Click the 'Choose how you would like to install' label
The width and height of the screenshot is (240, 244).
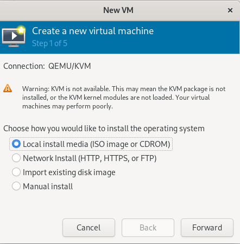pyautogui.click(x=104, y=129)
